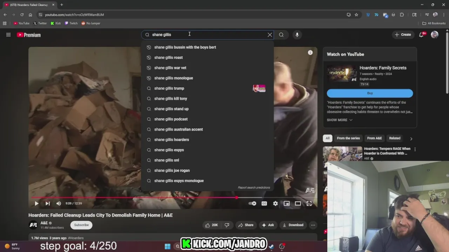
Task: Choose suggestion shane gillis australian accent
Action: (207, 129)
